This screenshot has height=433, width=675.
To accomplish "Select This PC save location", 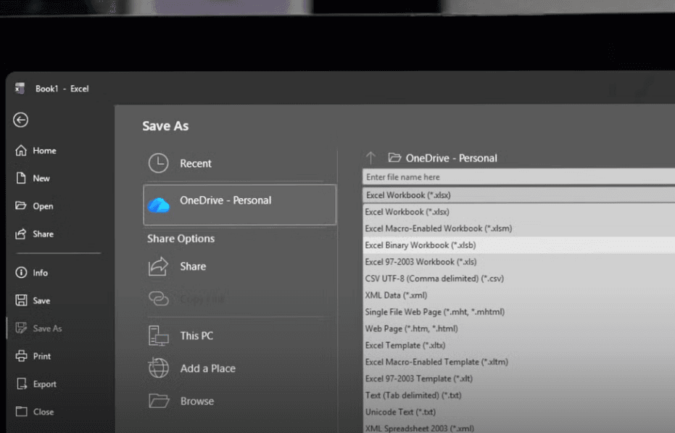I will pos(240,336).
